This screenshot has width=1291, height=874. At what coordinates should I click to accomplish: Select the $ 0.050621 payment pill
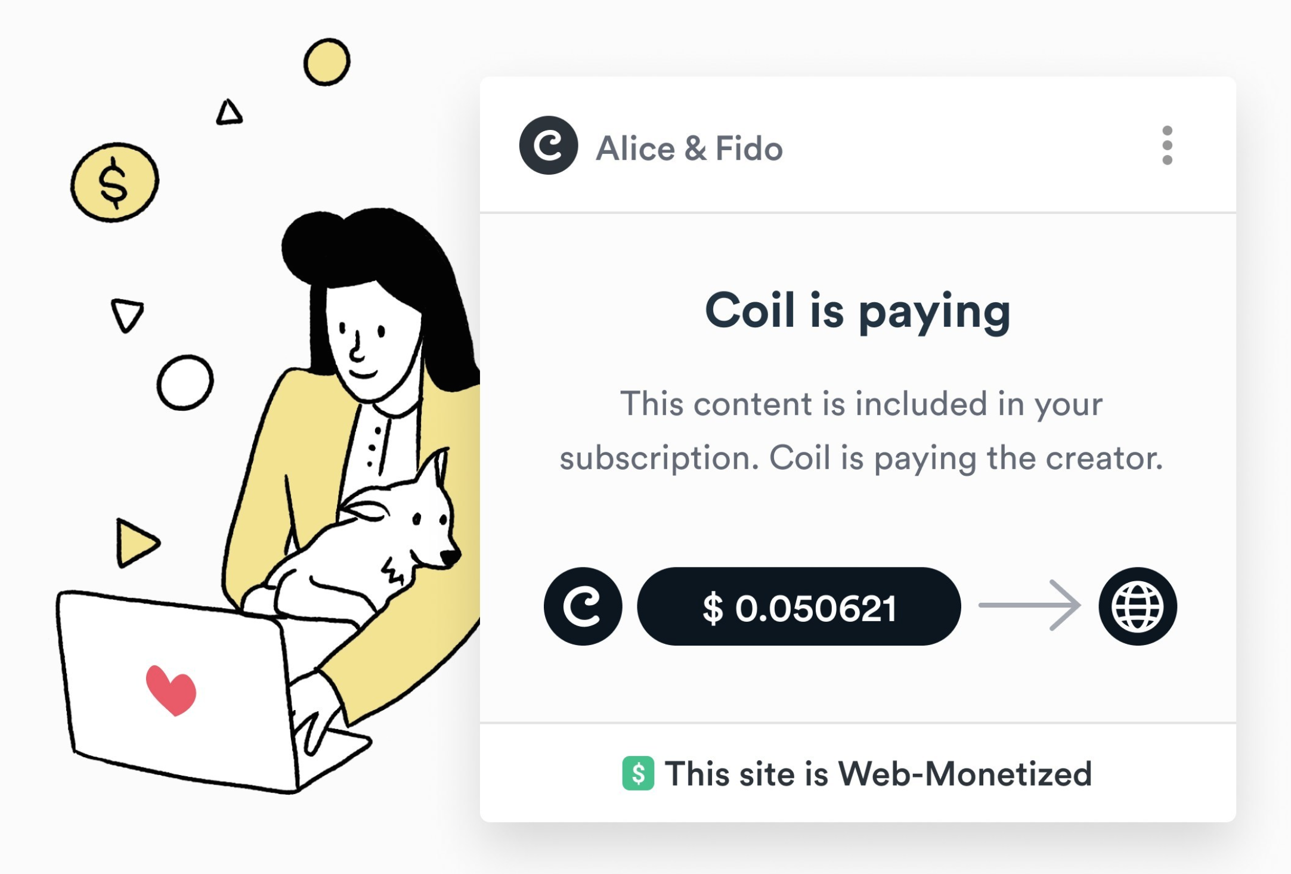[798, 606]
